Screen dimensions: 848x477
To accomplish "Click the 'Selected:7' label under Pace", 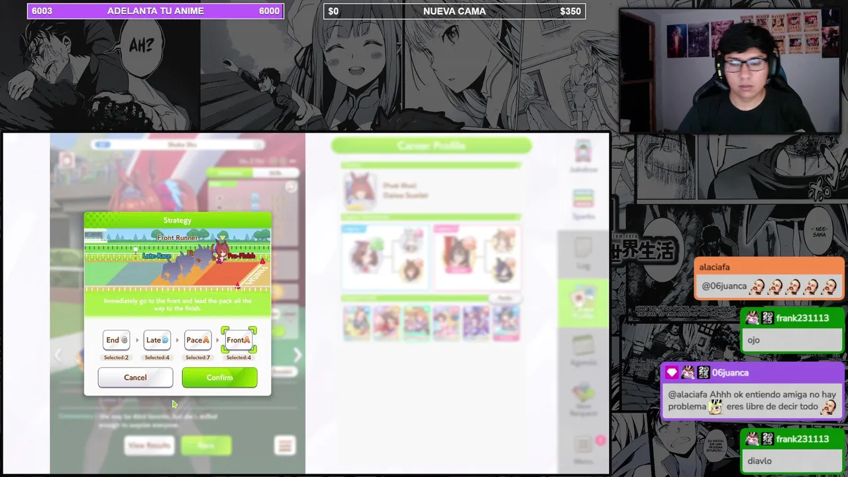I will click(197, 358).
